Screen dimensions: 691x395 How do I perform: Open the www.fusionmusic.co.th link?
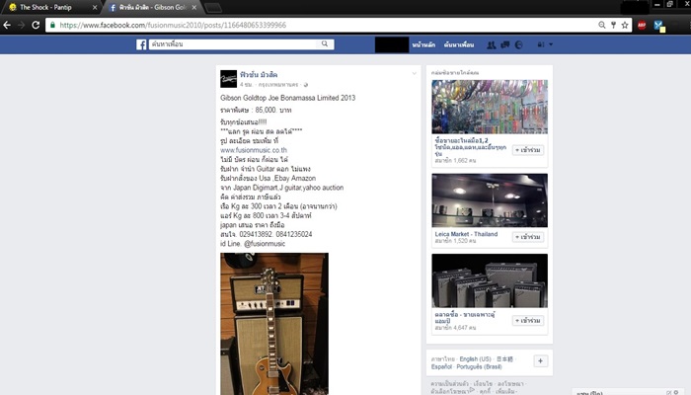tap(254, 150)
